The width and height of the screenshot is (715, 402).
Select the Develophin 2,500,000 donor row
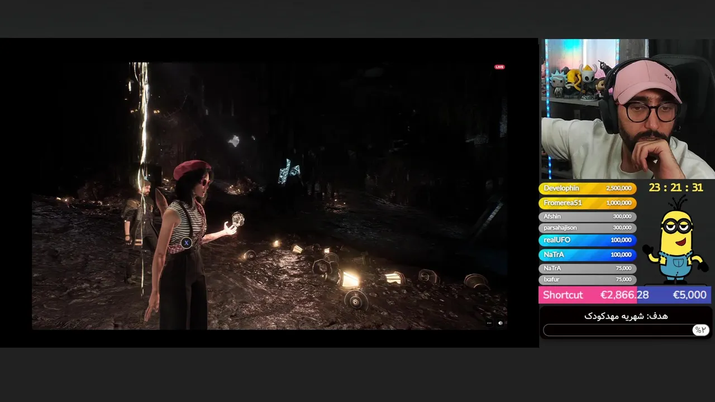(x=587, y=189)
